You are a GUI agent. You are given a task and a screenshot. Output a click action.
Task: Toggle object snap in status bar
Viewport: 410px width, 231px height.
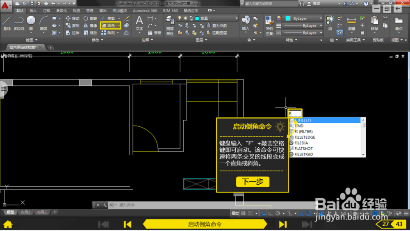tap(309, 213)
